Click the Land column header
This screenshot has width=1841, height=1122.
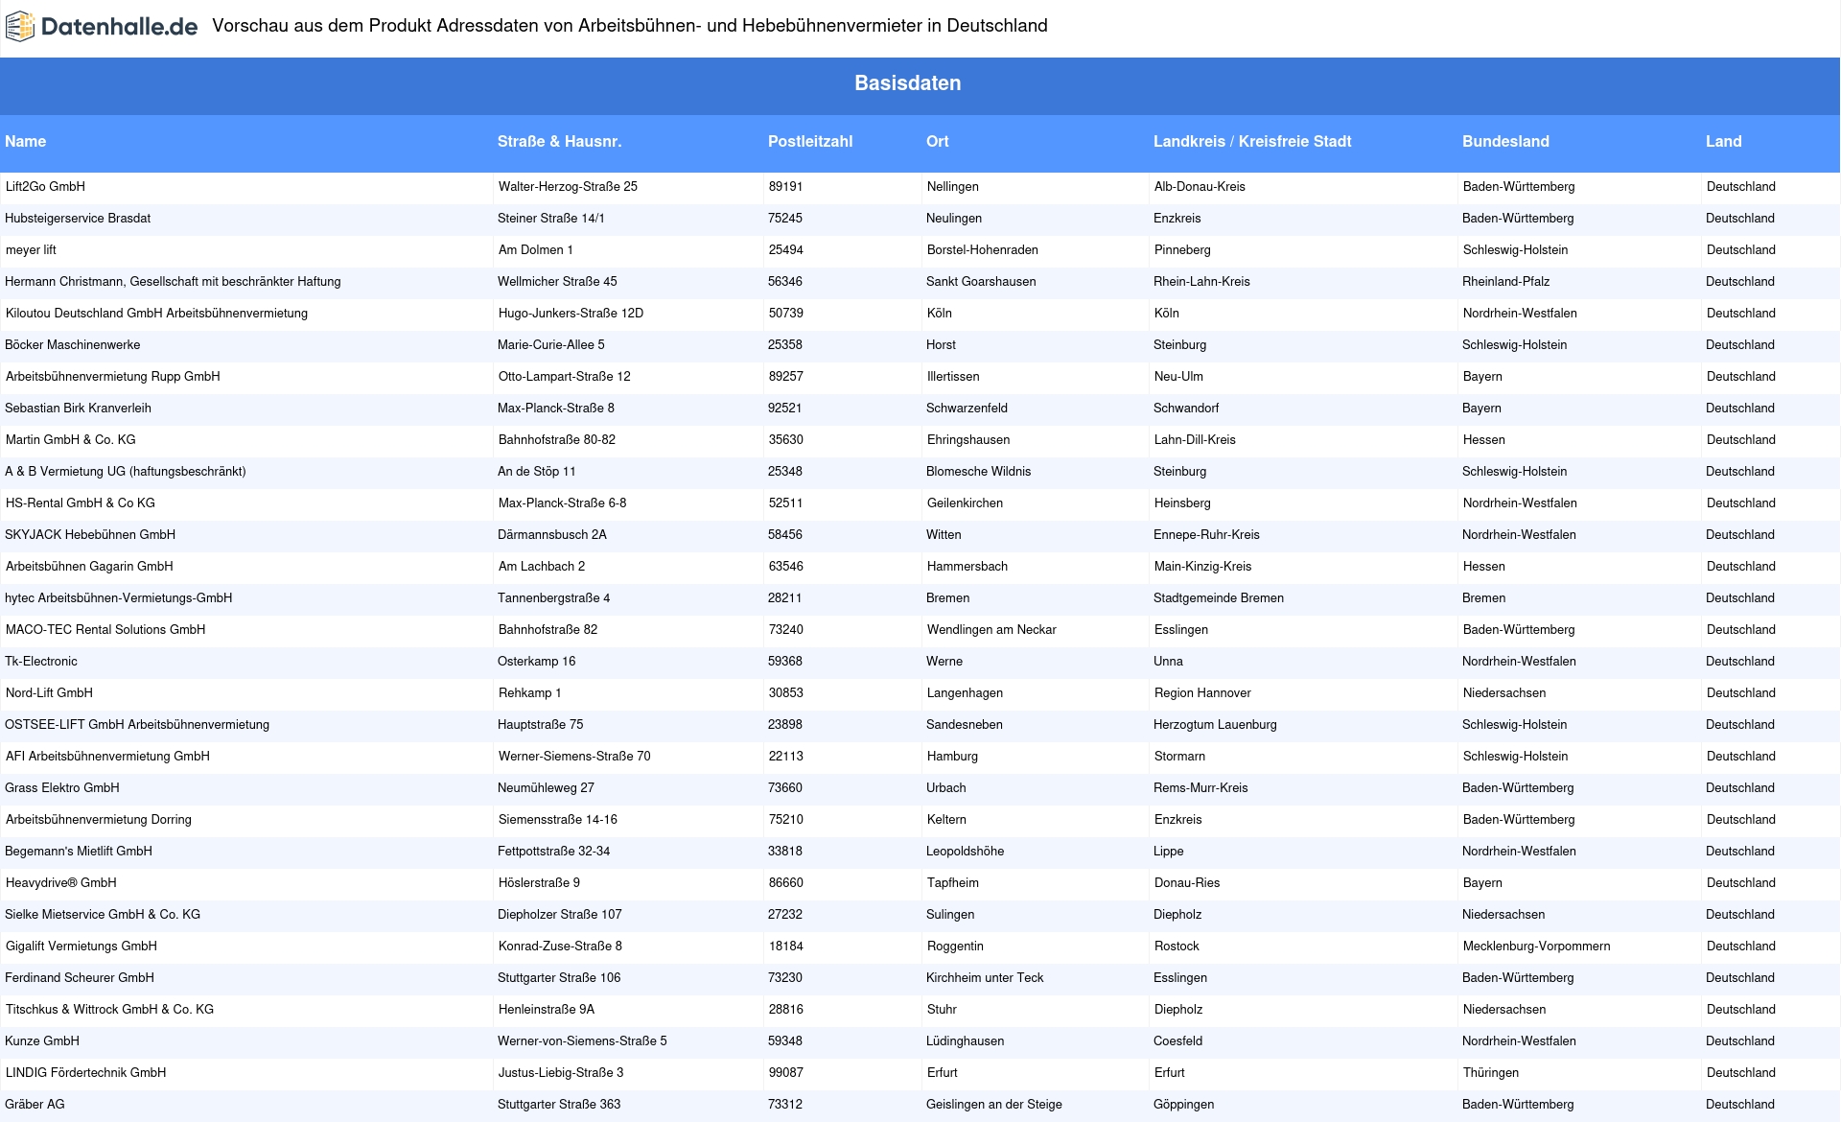pos(1723,141)
